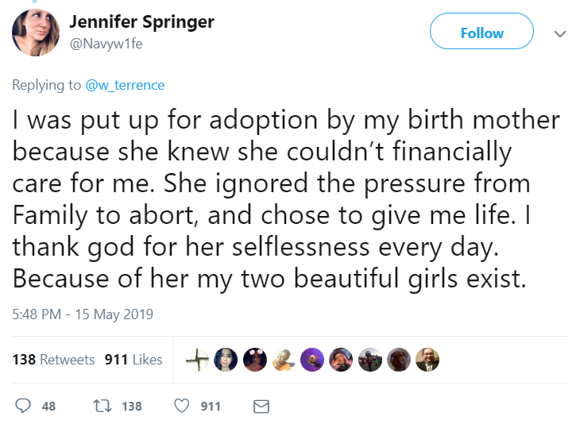Click the retweet count 138 beside the arrows
The height and width of the screenshot is (428, 580).
(x=132, y=406)
